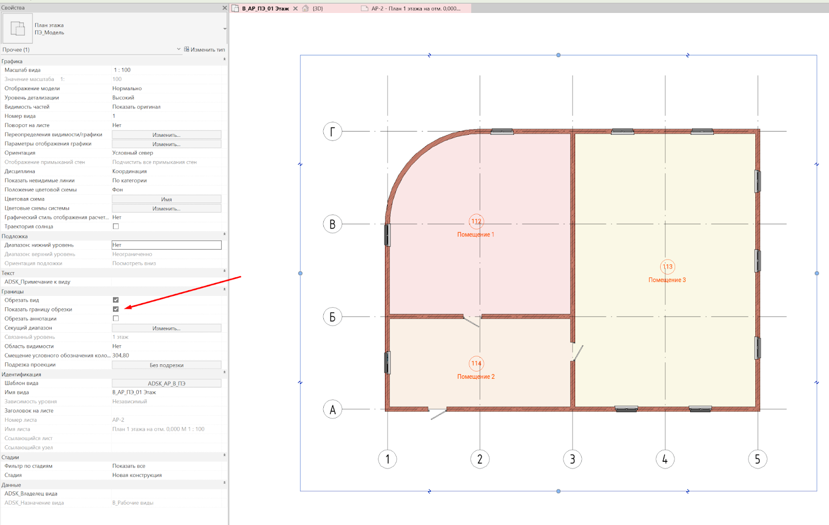This screenshot has width=829, height=525.
Task: Click the "Без подрезки" projection clipping button
Action: [x=166, y=365]
